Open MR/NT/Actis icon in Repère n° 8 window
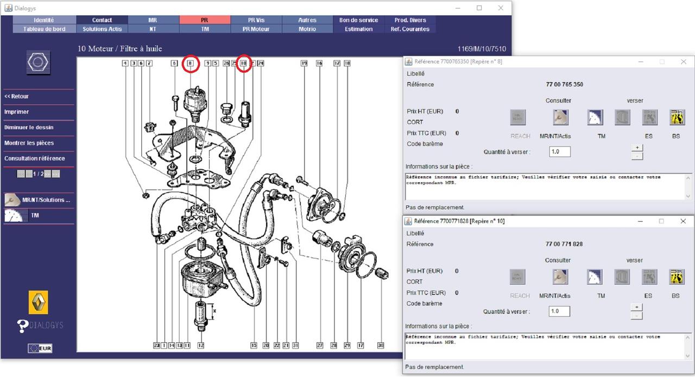 coord(560,117)
